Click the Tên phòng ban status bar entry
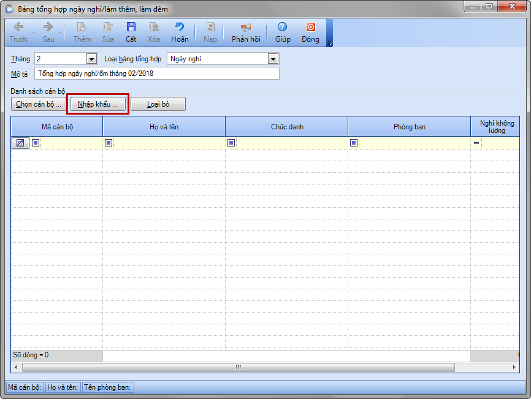Image resolution: width=531 pixels, height=399 pixels. (x=107, y=387)
